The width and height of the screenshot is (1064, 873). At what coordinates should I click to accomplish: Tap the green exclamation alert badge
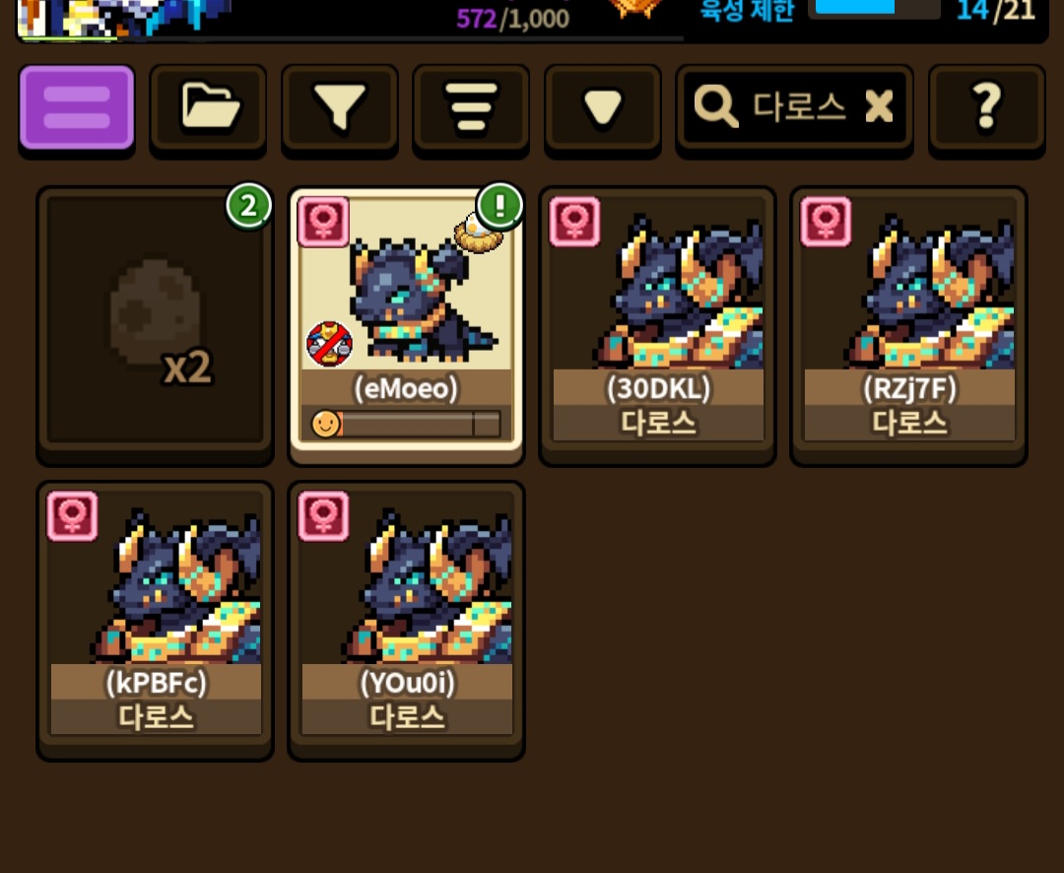(499, 206)
